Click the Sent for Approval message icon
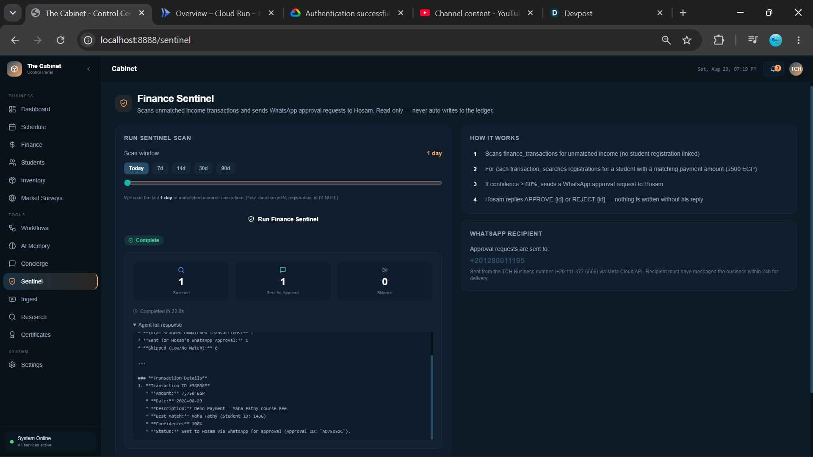Viewport: 813px width, 457px height. tap(283, 270)
